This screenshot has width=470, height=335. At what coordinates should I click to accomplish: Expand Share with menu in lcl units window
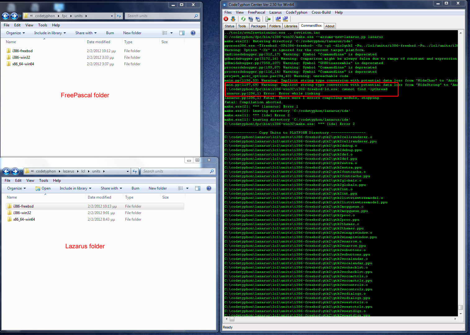click(111, 188)
